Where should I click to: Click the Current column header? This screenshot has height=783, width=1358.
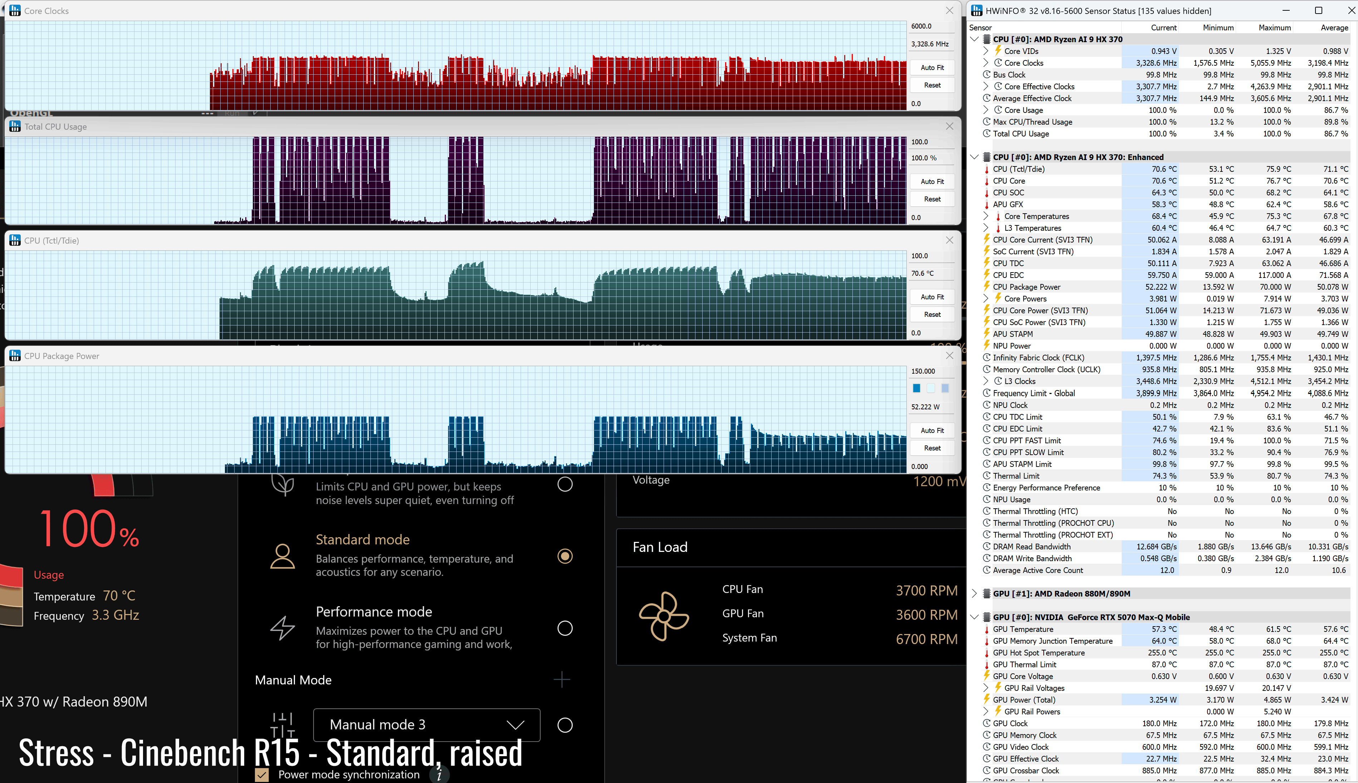1151,28
